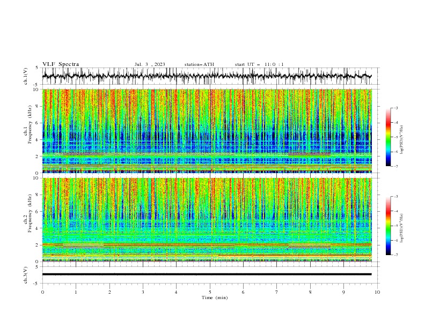Click the "10" tick label on Time axis
This screenshot has width=425, height=328.
pyautogui.click(x=377, y=292)
